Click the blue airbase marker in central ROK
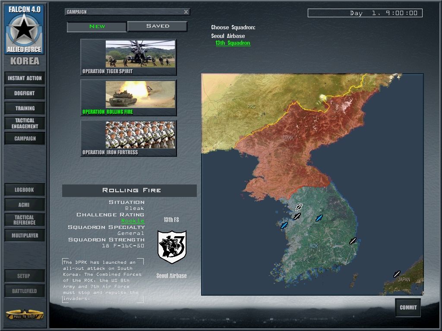 click(319, 218)
